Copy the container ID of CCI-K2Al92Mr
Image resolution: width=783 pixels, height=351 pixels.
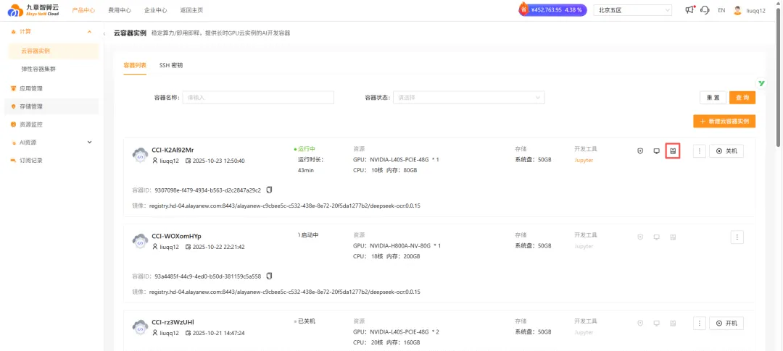tap(269, 190)
